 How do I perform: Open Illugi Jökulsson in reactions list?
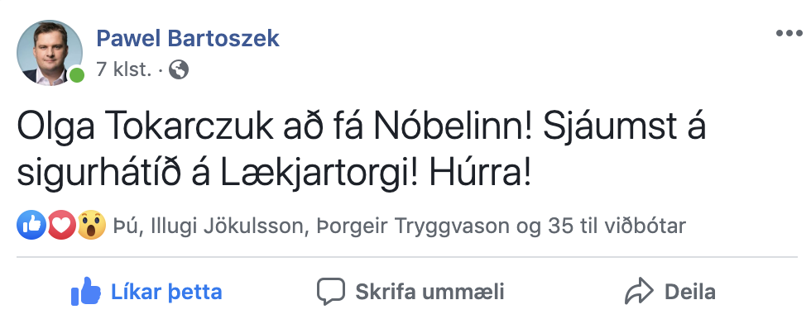pos(225,226)
